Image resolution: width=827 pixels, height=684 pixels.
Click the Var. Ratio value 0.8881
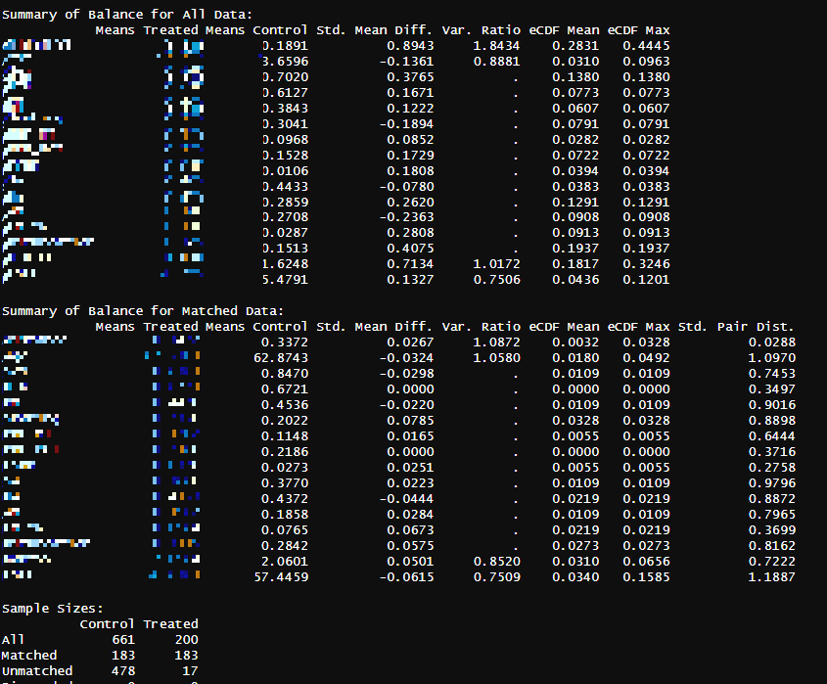pos(496,62)
